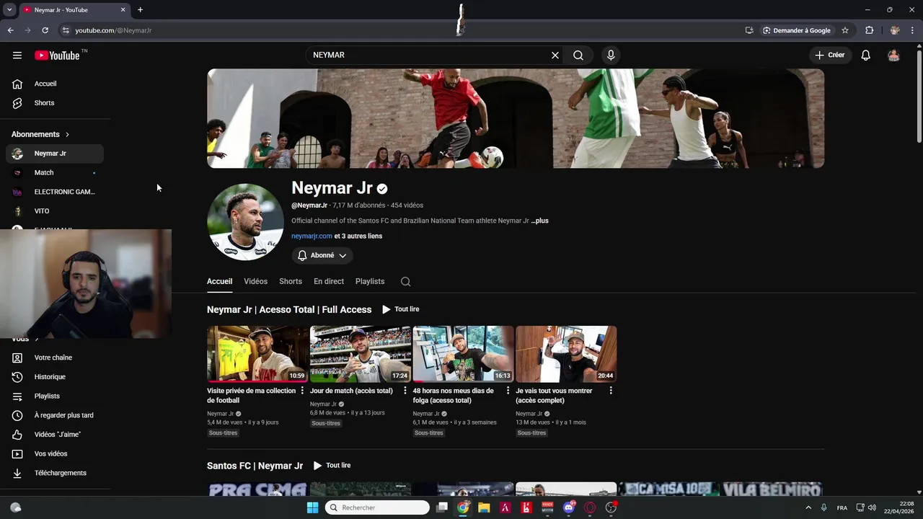923x519 pixels.
Task: Open options menu for Jour de match video
Action: click(x=405, y=391)
